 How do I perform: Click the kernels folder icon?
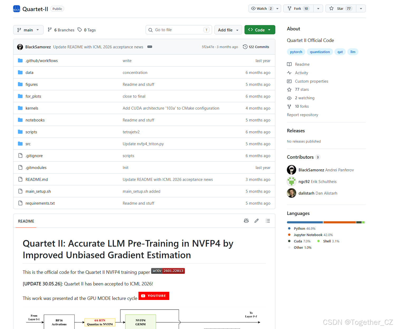20,108
